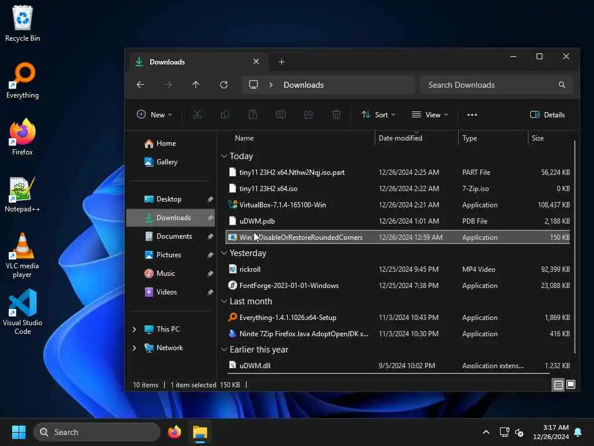Expand This PC in navigation pane

134,329
